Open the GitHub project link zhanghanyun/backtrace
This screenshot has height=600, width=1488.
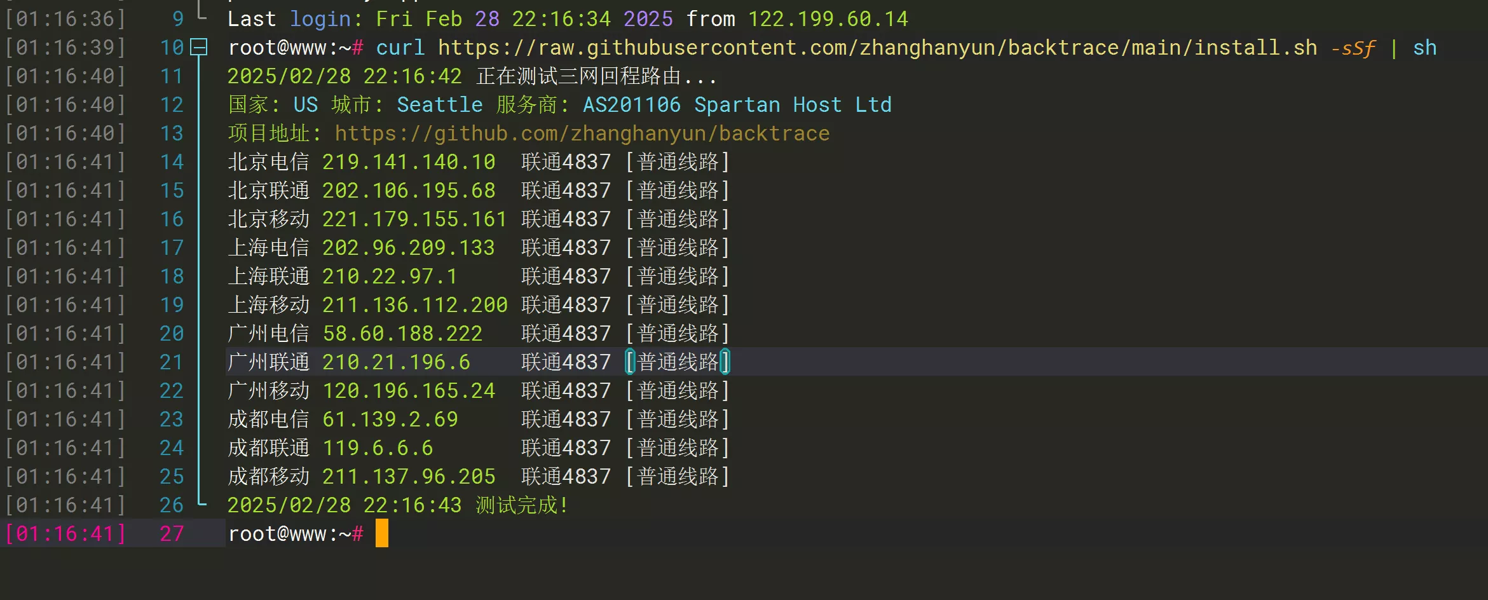click(582, 133)
